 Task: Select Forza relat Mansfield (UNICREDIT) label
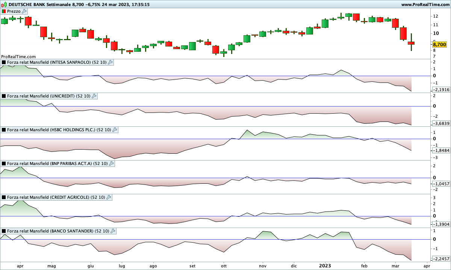tap(48, 96)
